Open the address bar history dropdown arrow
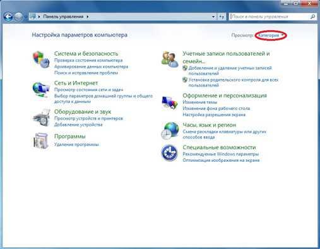320x249 pixels. [213, 16]
